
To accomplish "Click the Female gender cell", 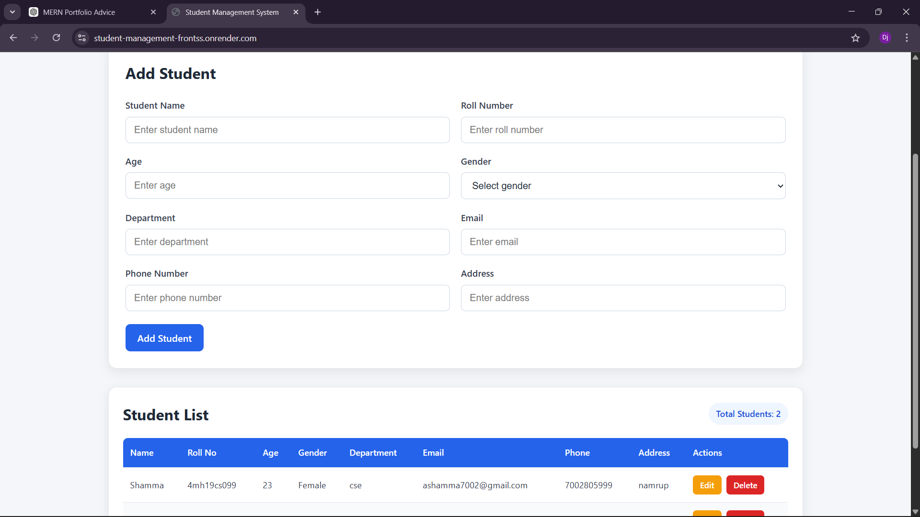I will point(312,485).
